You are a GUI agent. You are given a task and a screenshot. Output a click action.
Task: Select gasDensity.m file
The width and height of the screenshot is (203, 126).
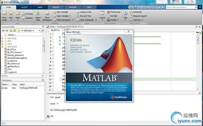[12, 67]
